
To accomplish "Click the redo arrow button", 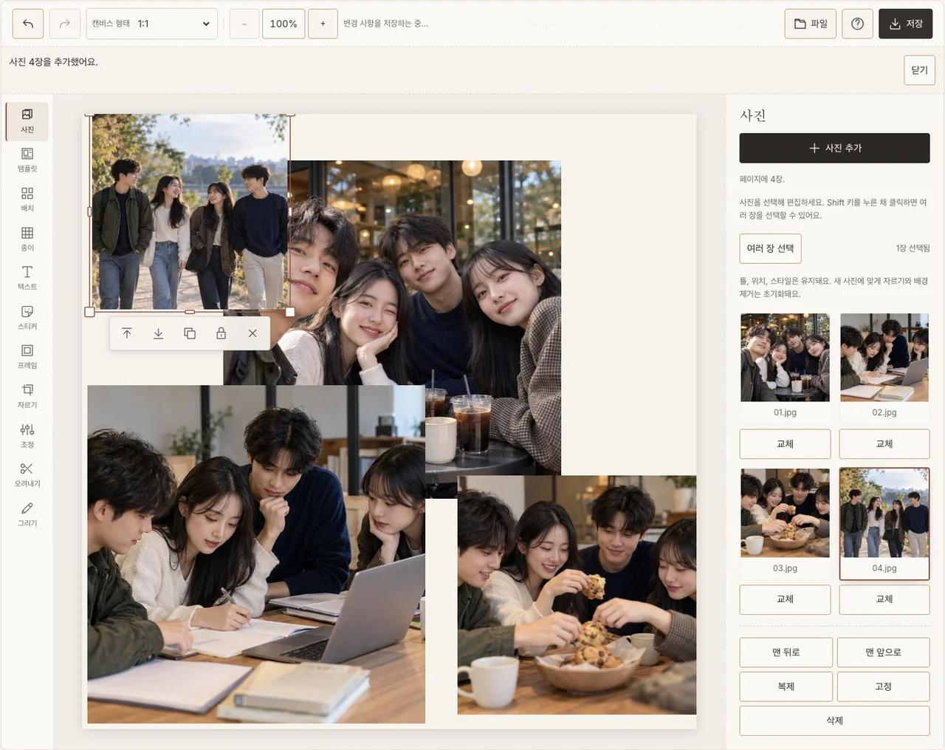I will click(65, 24).
